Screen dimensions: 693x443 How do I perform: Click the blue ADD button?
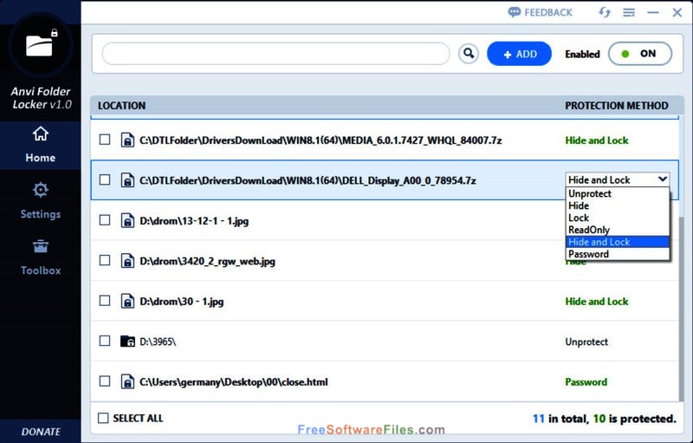point(519,54)
